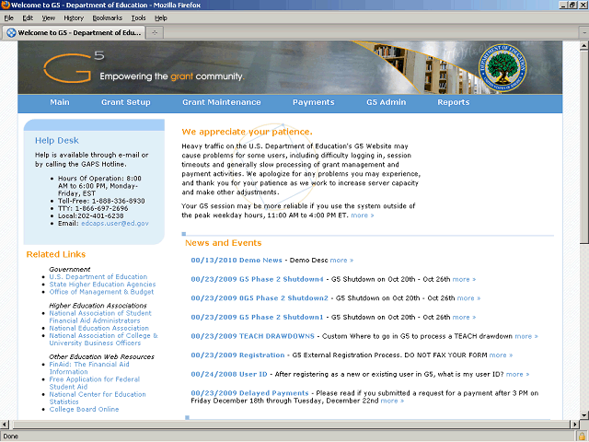Open the National Education Association link
589x442 pixels.
(x=99, y=328)
